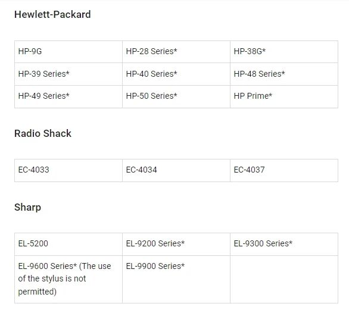Select the HP-38G* entry
This screenshot has width=349, height=313.
click(284, 52)
